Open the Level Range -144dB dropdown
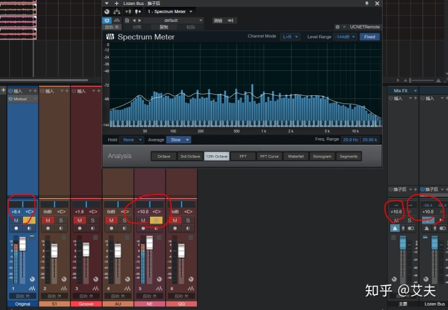Screen dimensions: 448x310 (x=345, y=37)
